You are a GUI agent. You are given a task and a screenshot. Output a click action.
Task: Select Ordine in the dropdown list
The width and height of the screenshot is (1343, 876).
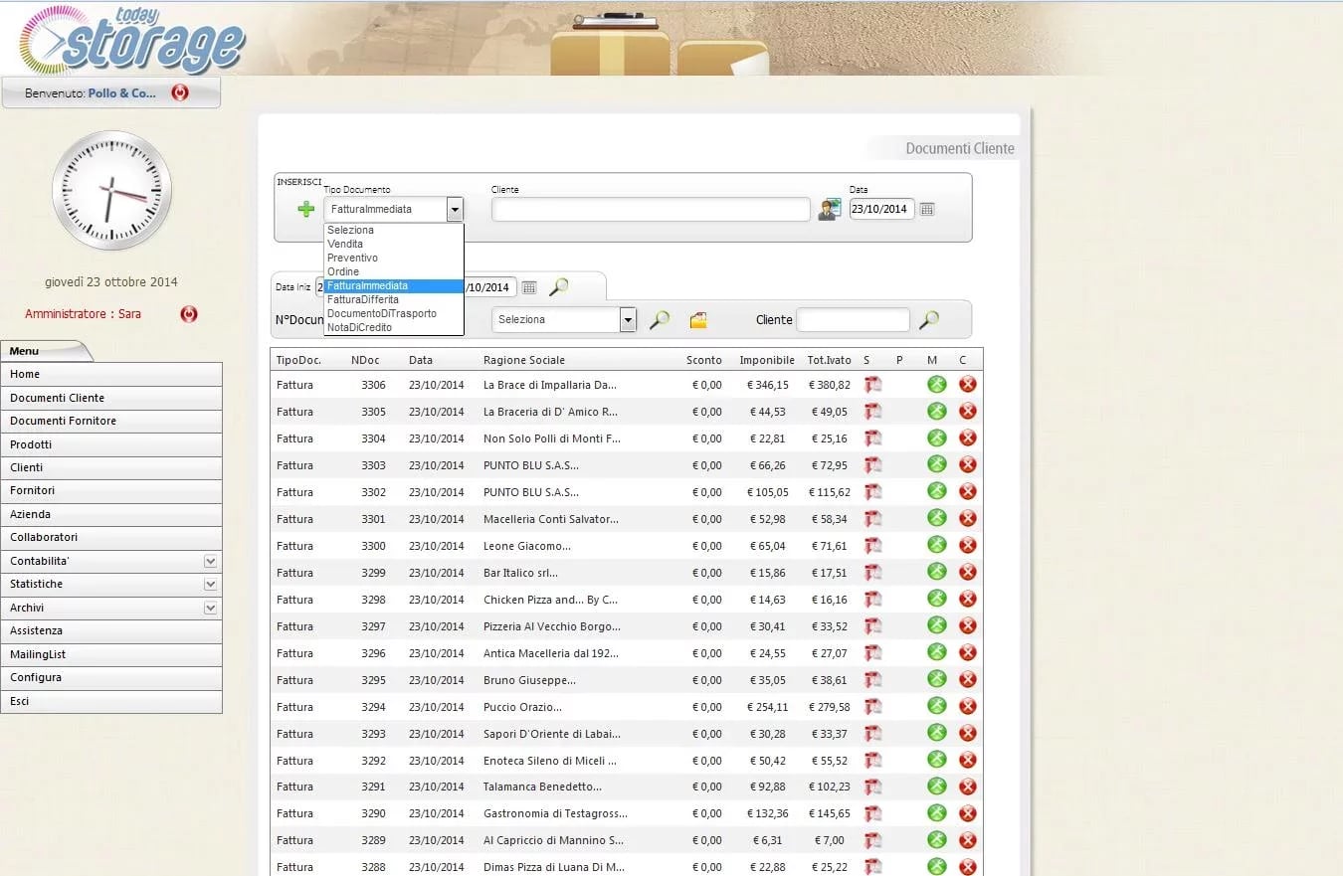pos(393,271)
